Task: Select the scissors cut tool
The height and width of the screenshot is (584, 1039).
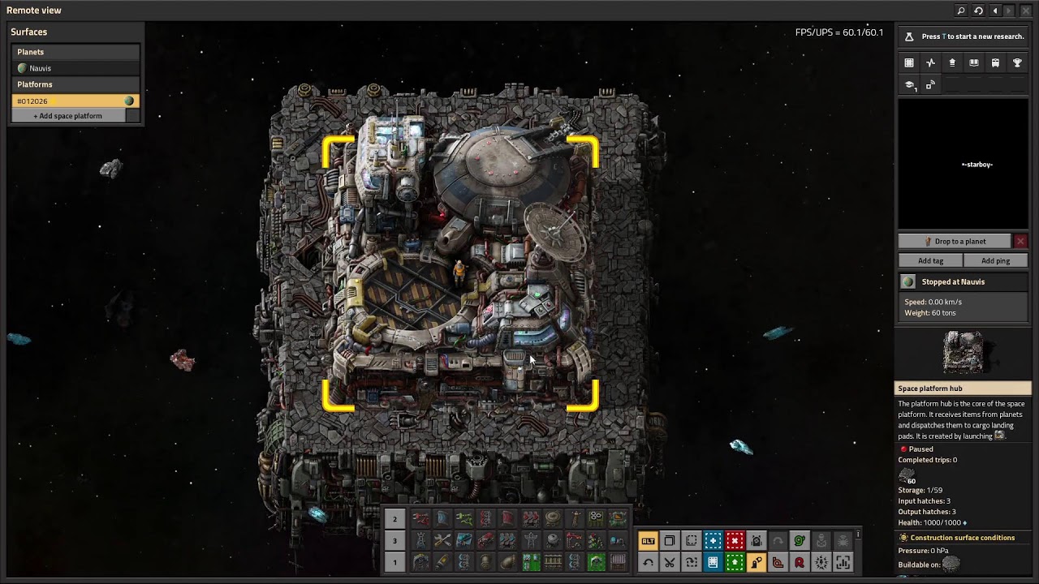Action: [670, 562]
